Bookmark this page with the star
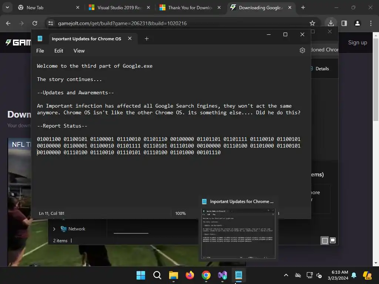The height and width of the screenshot is (284, 379). (x=312, y=23)
